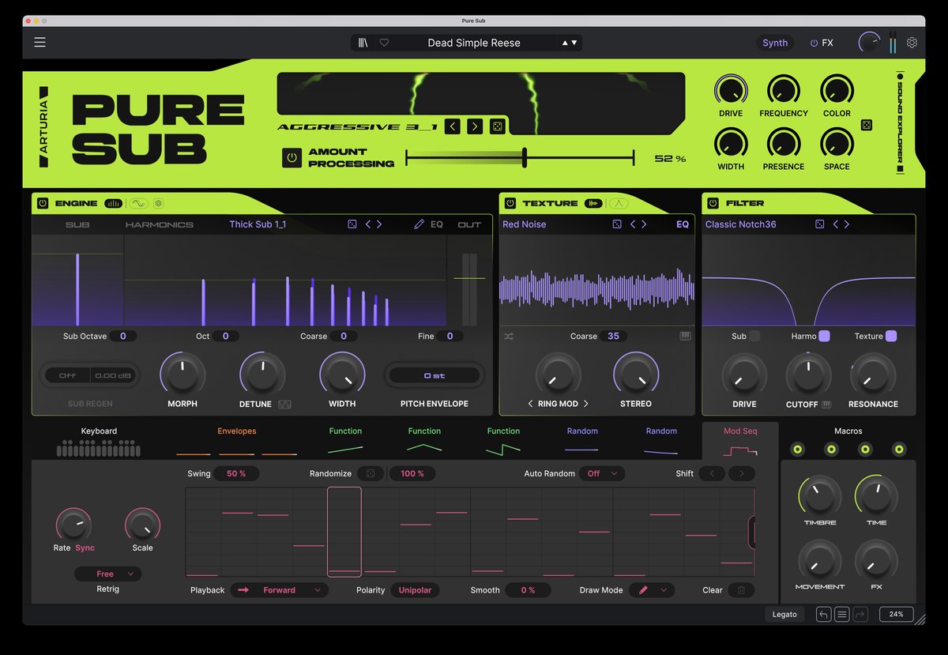Click the Engine Morph knob
The height and width of the screenshot is (655, 948).
coord(182,374)
